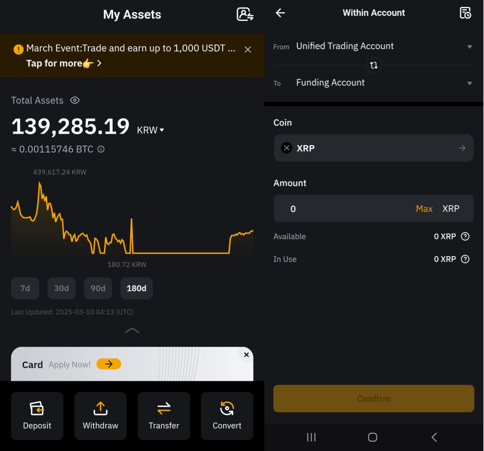
Task: Open Withdraw
Action: click(100, 416)
